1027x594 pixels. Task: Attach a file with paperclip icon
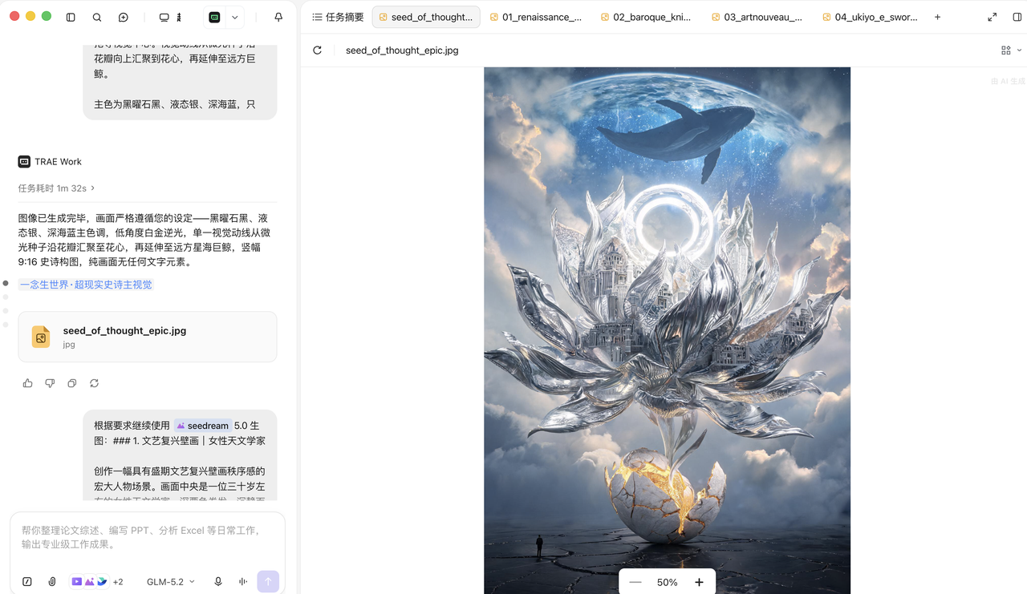click(52, 581)
